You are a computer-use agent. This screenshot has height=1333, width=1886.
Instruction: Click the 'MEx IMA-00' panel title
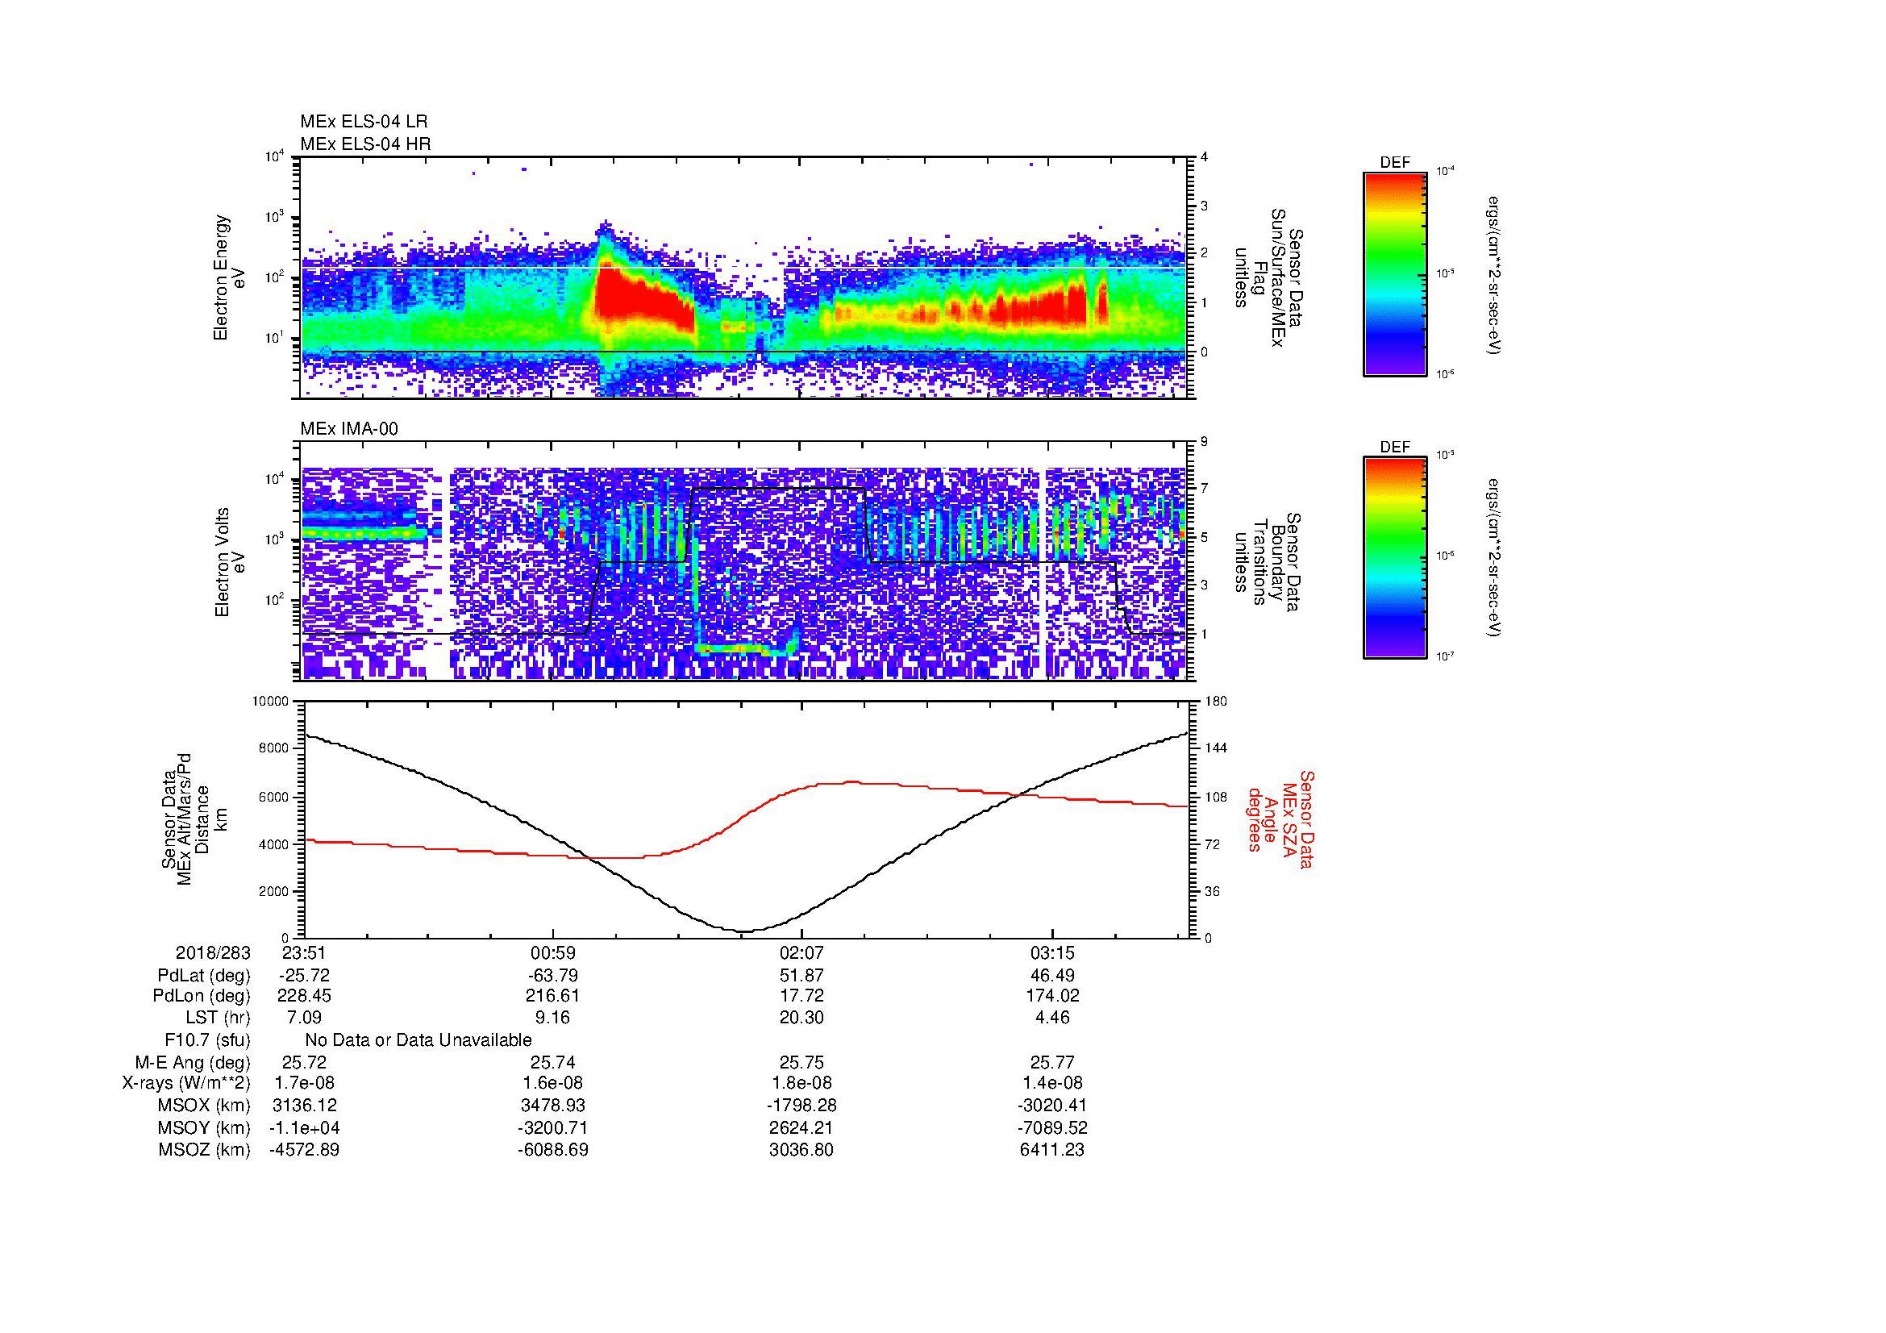tap(349, 429)
